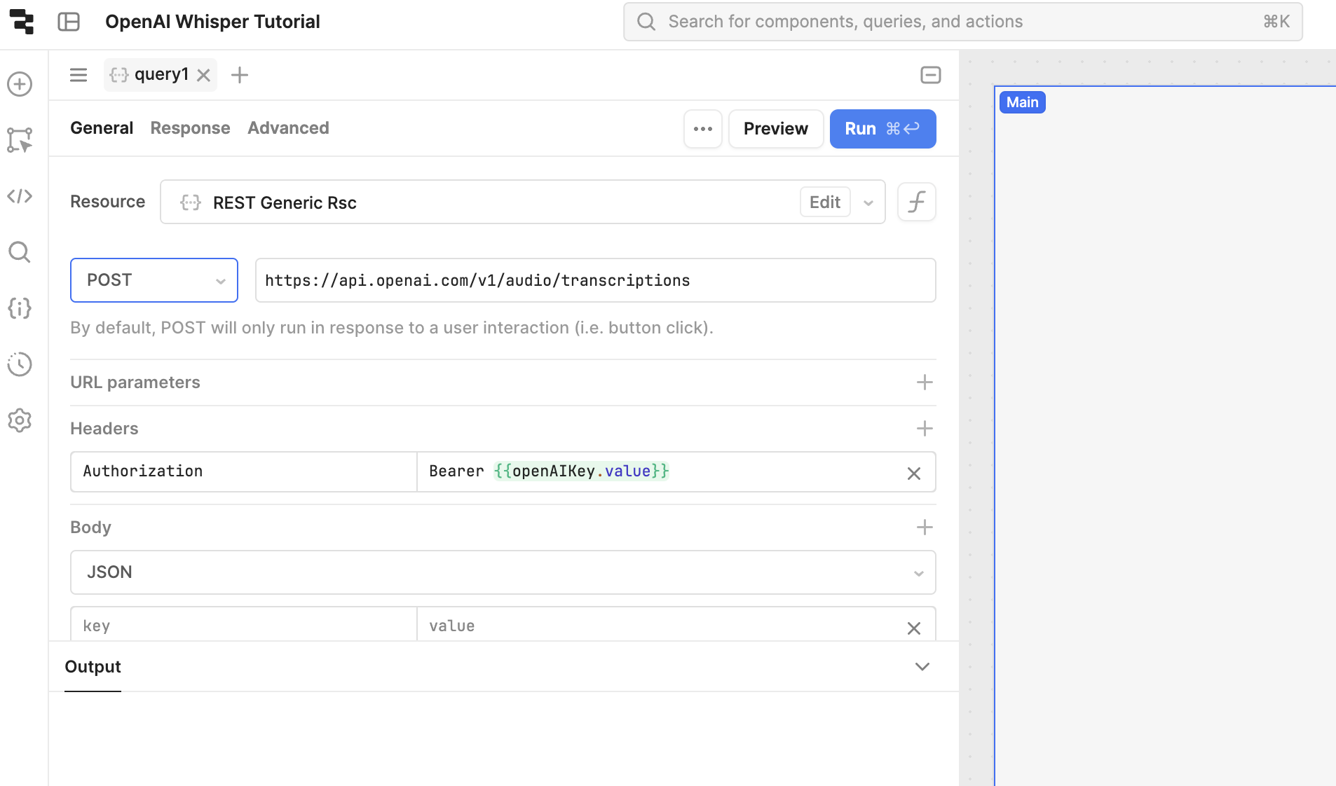Screen dimensions: 1336x786
Task: Open the Settings gear icon in sidebar
Action: 20,420
